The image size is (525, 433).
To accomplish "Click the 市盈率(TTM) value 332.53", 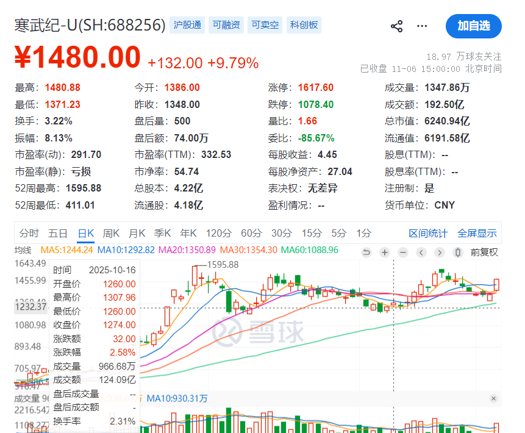I will pos(216,155).
